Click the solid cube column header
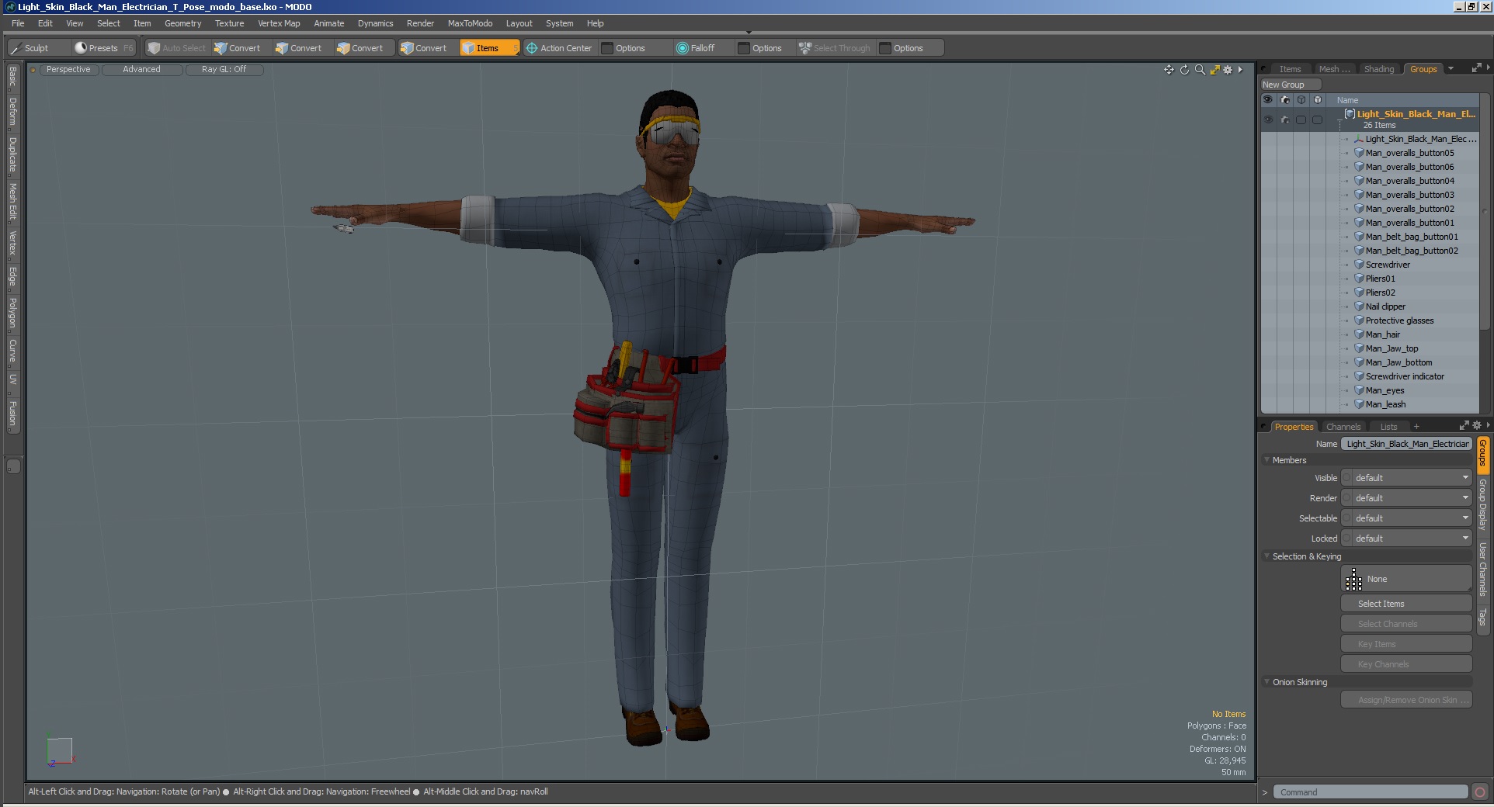The image size is (1494, 807). click(1318, 100)
